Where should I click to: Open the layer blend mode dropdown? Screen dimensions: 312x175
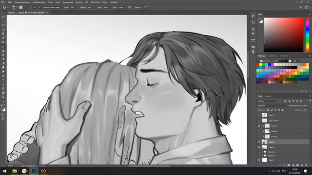272,105
